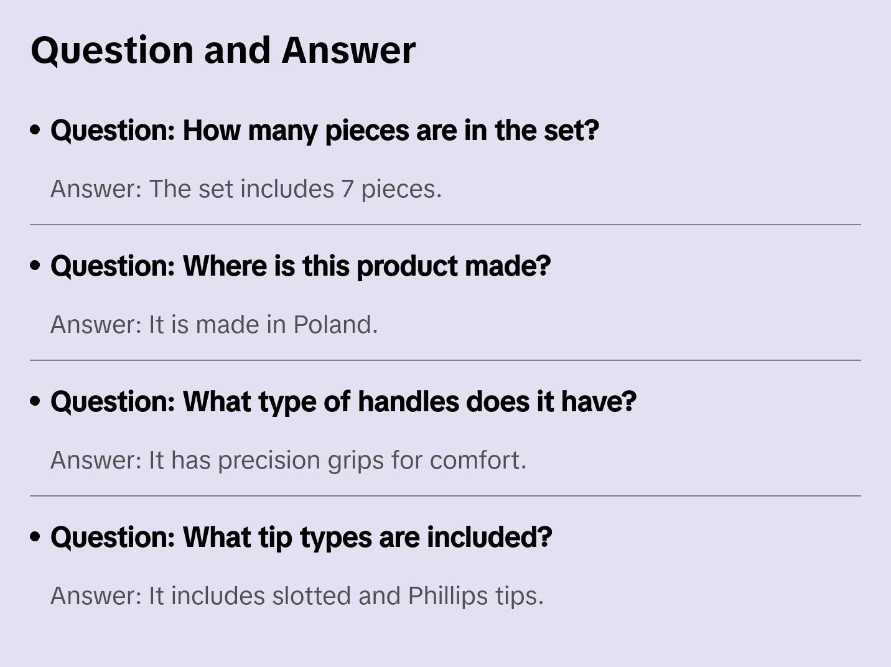Click the word "Poland" in the answer
Viewport: 891px width, 667px height.
335,325
